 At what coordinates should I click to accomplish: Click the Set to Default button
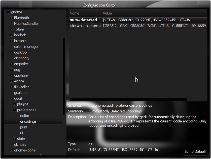tap(195, 151)
